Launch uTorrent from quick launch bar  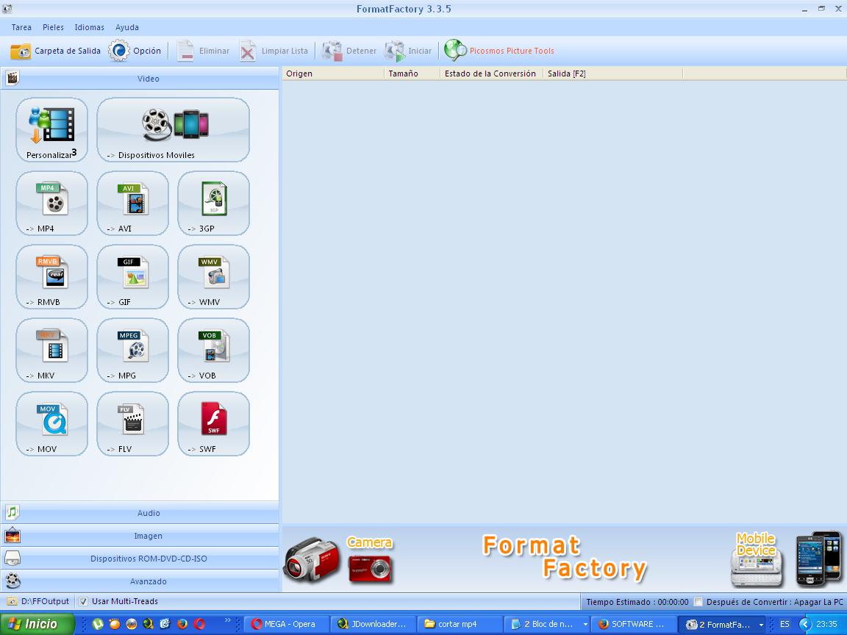tap(98, 624)
